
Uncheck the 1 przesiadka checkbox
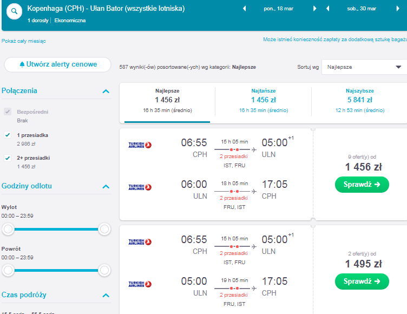8,135
